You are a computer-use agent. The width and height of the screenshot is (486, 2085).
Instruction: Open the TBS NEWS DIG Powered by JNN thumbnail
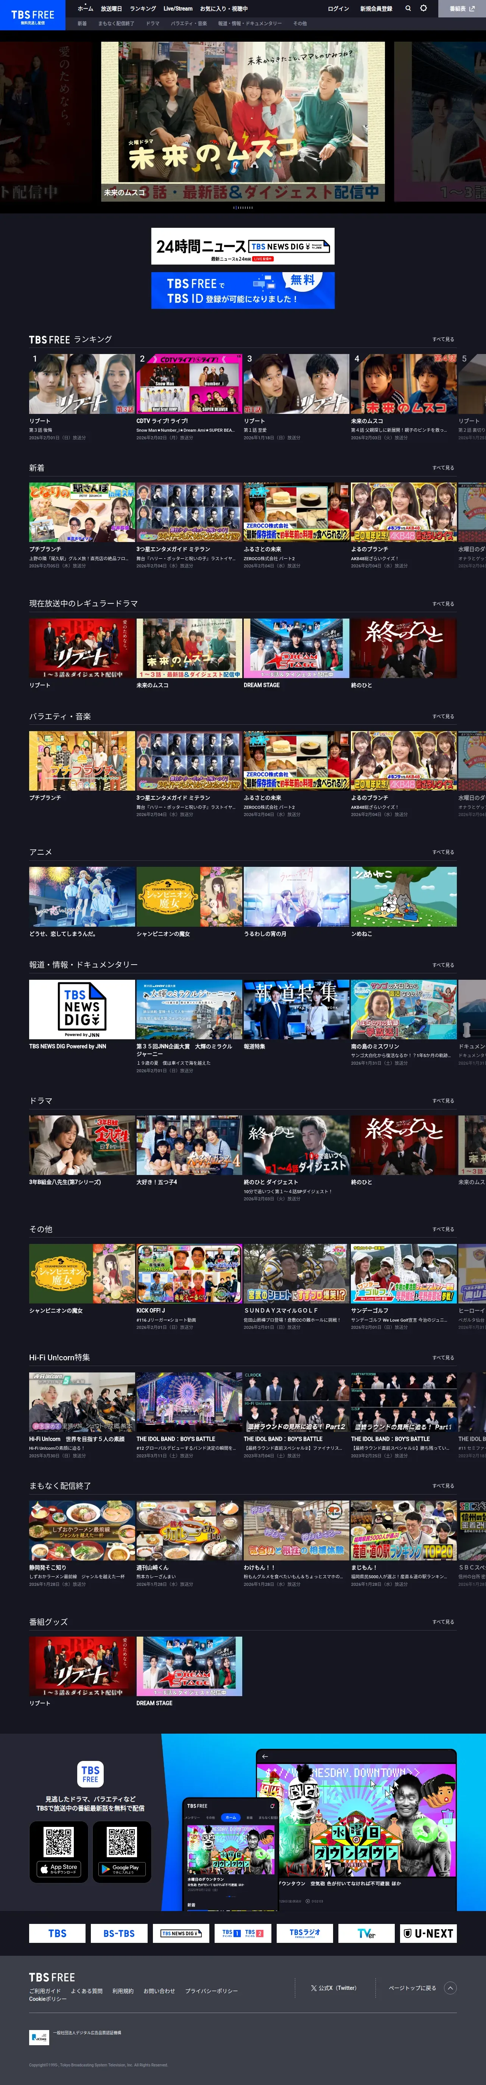pos(82,1010)
